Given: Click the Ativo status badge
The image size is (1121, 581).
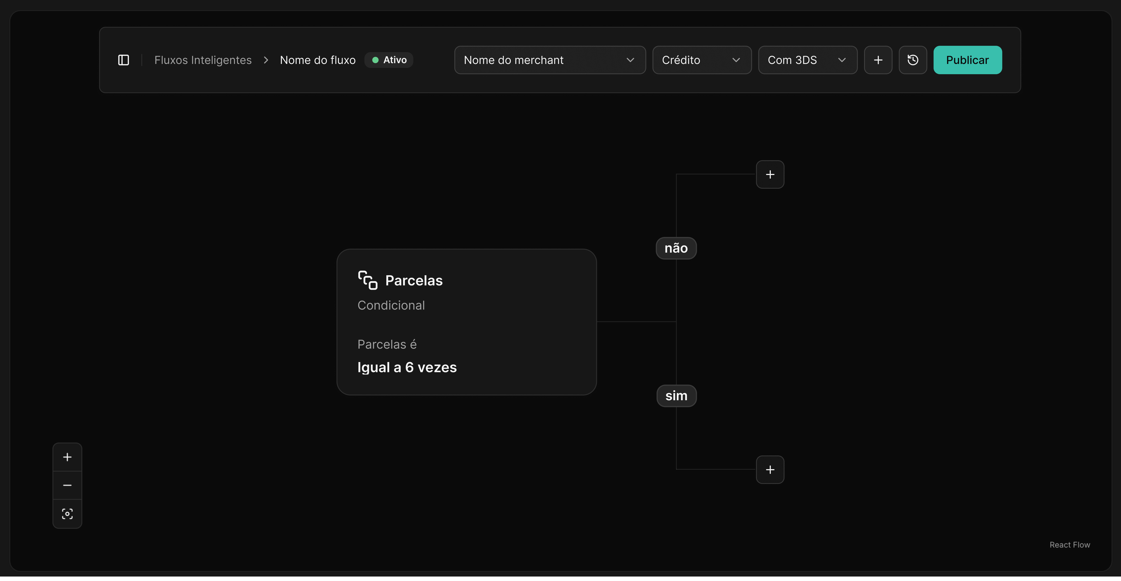Looking at the screenshot, I should point(389,60).
